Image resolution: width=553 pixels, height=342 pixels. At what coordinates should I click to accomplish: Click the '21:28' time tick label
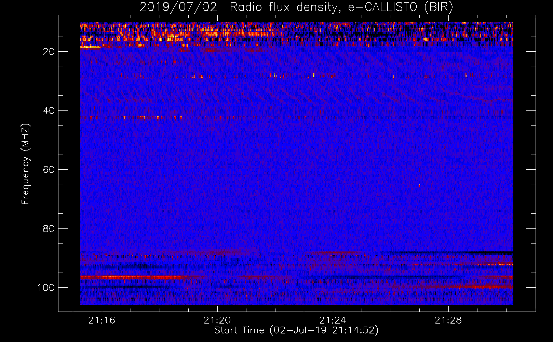pos(448,320)
